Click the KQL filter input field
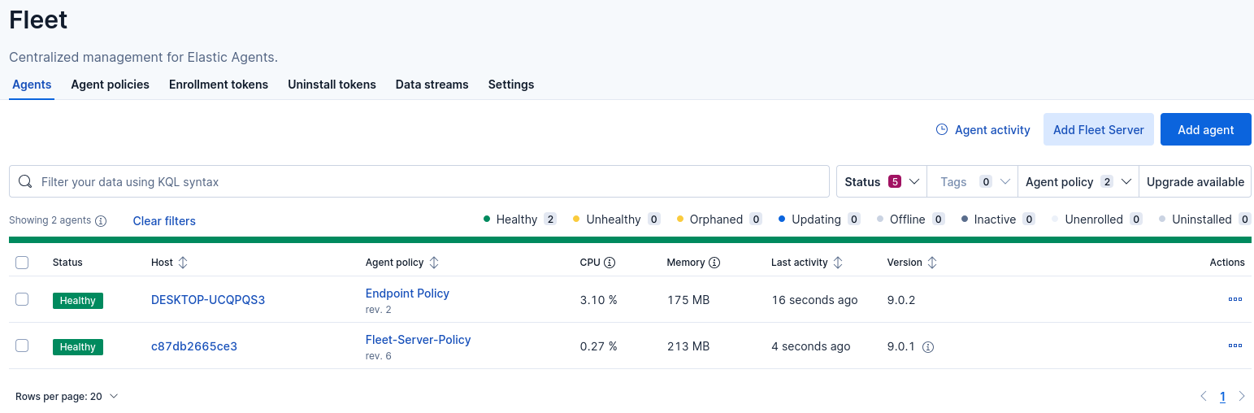1254x413 pixels. coord(419,181)
